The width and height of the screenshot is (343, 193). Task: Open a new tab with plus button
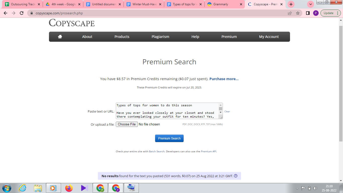click(x=291, y=4)
